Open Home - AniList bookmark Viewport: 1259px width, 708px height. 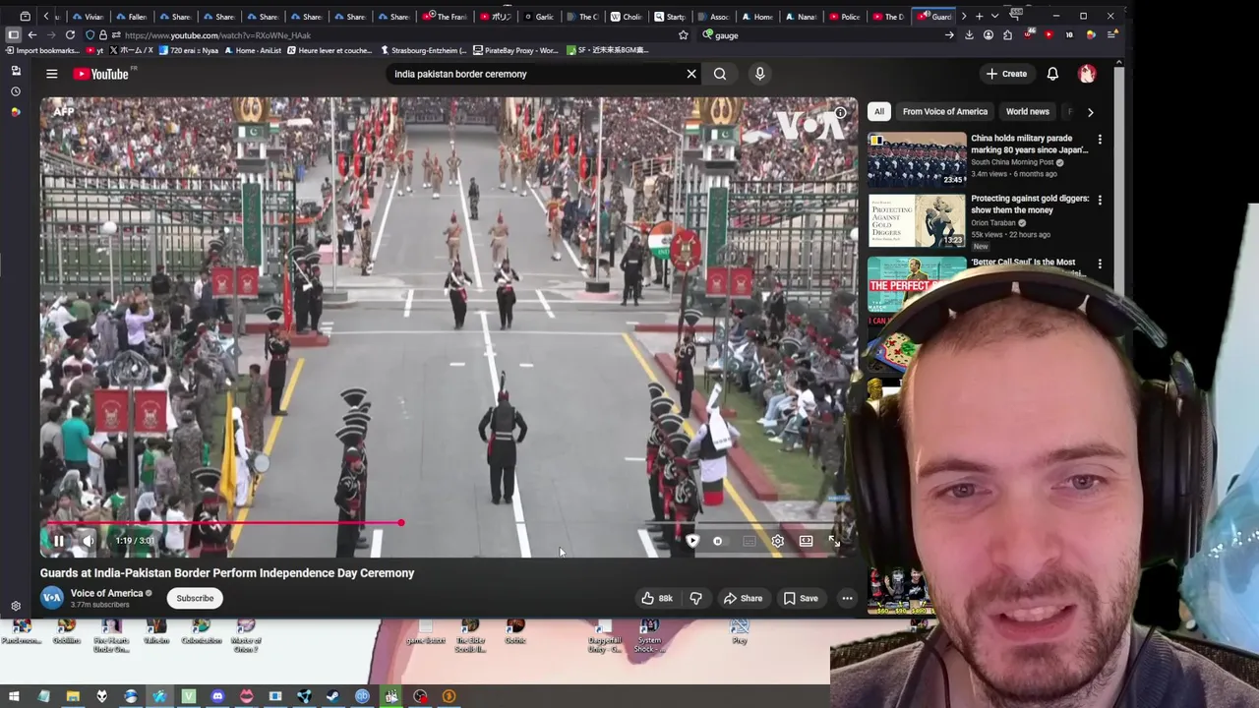pos(253,50)
